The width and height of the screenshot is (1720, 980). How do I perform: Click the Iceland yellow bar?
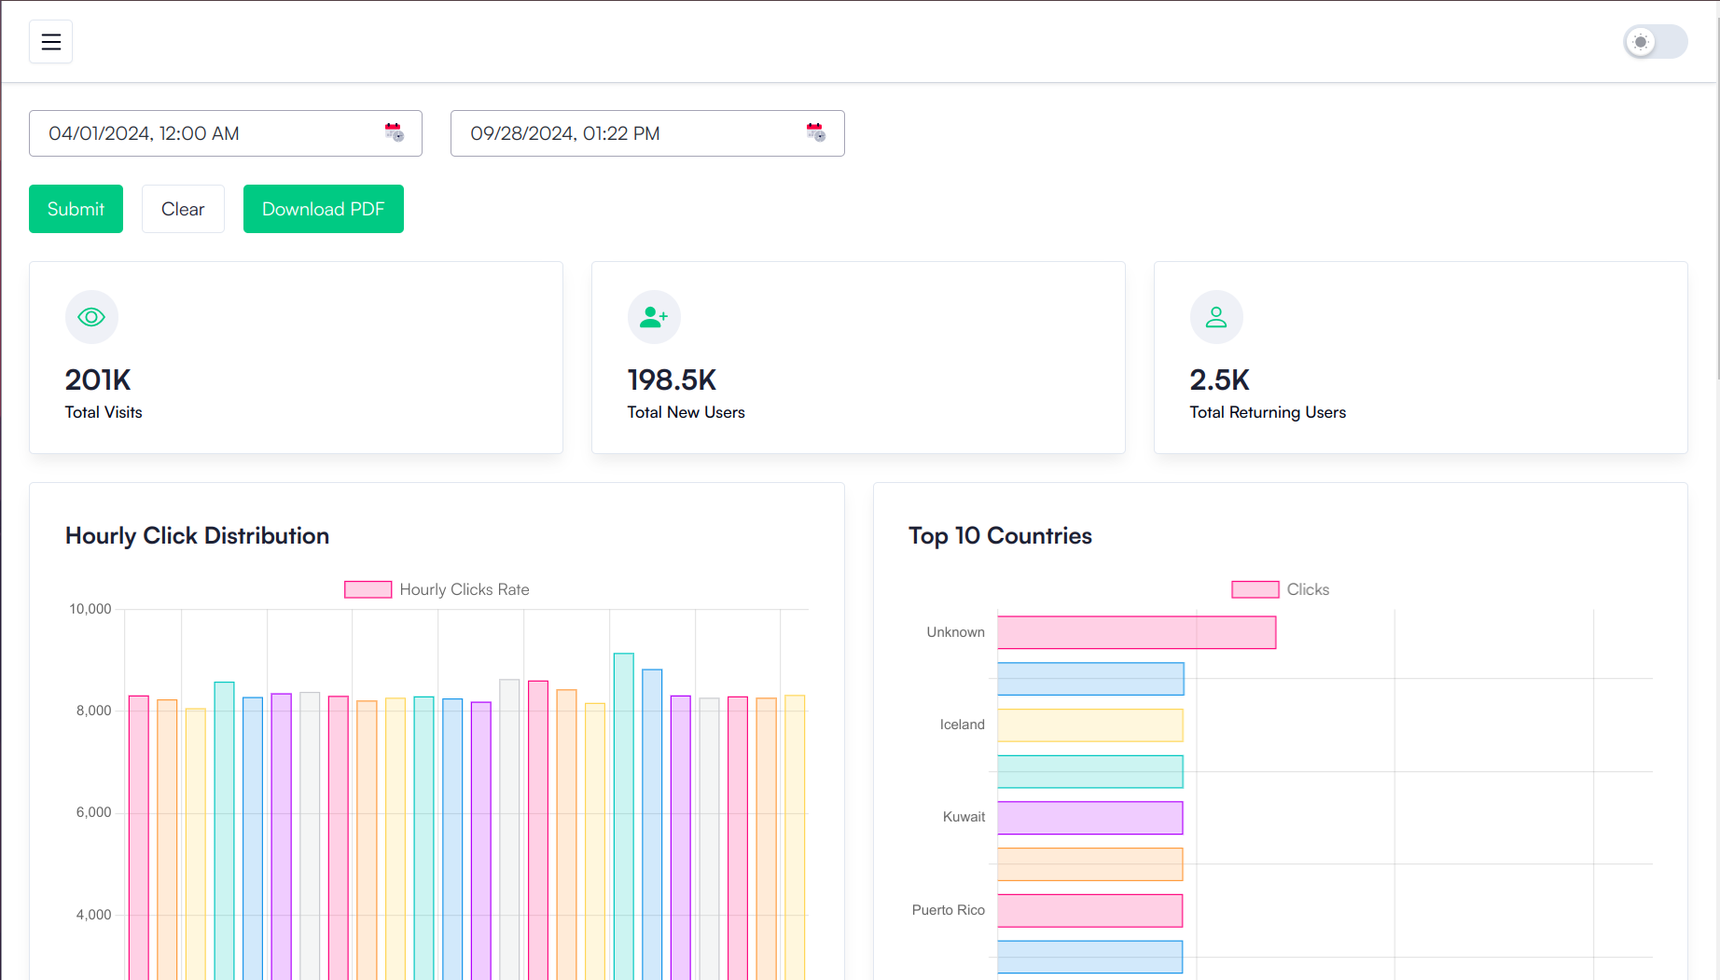point(1089,725)
